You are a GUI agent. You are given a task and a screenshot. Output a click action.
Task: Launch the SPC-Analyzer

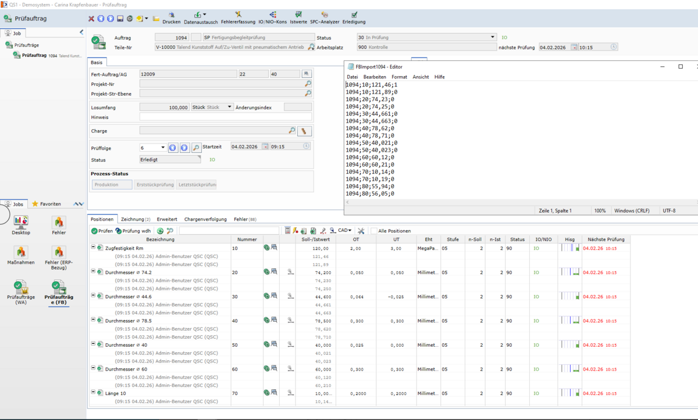(325, 18)
